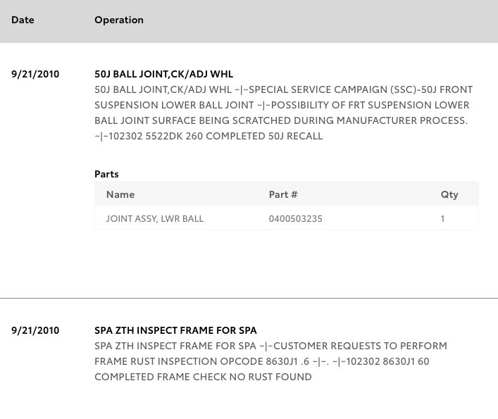The image size is (498, 419).
Task: Click the Operation column header
Action: click(119, 20)
